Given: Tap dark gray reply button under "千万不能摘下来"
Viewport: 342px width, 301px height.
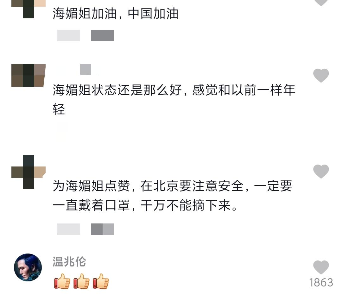Looking at the screenshot, I should pyautogui.click(x=103, y=229).
